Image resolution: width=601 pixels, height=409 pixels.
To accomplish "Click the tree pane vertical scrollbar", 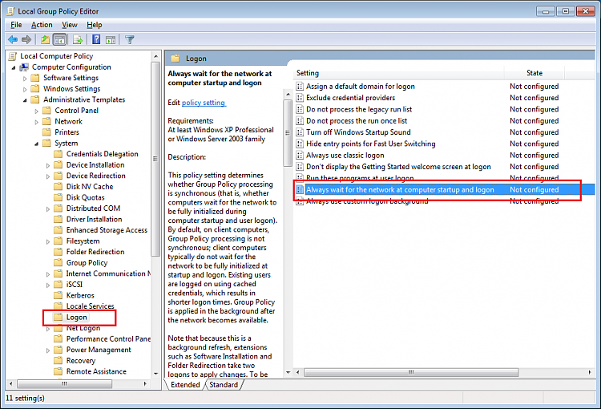I will (155, 160).
